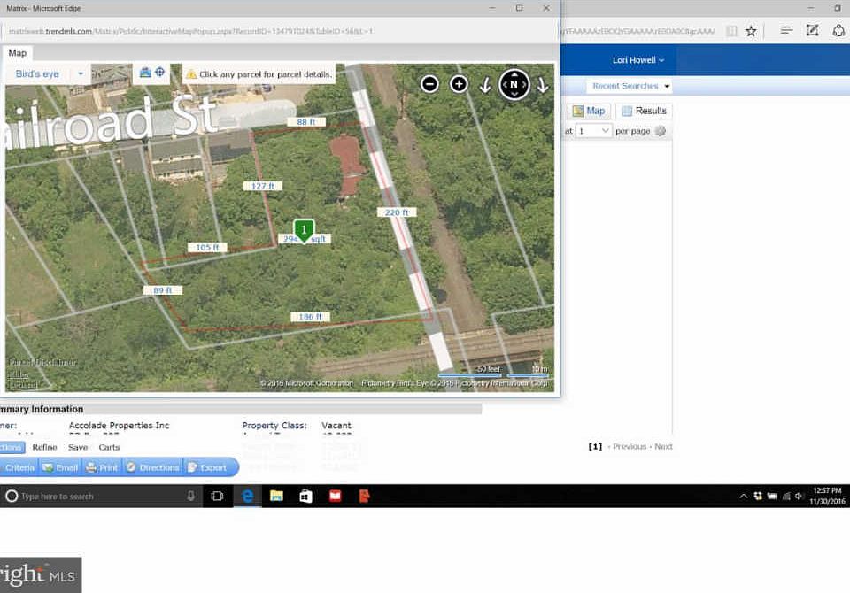Zoom out the map with minus icon
The height and width of the screenshot is (593, 850).
pos(429,84)
